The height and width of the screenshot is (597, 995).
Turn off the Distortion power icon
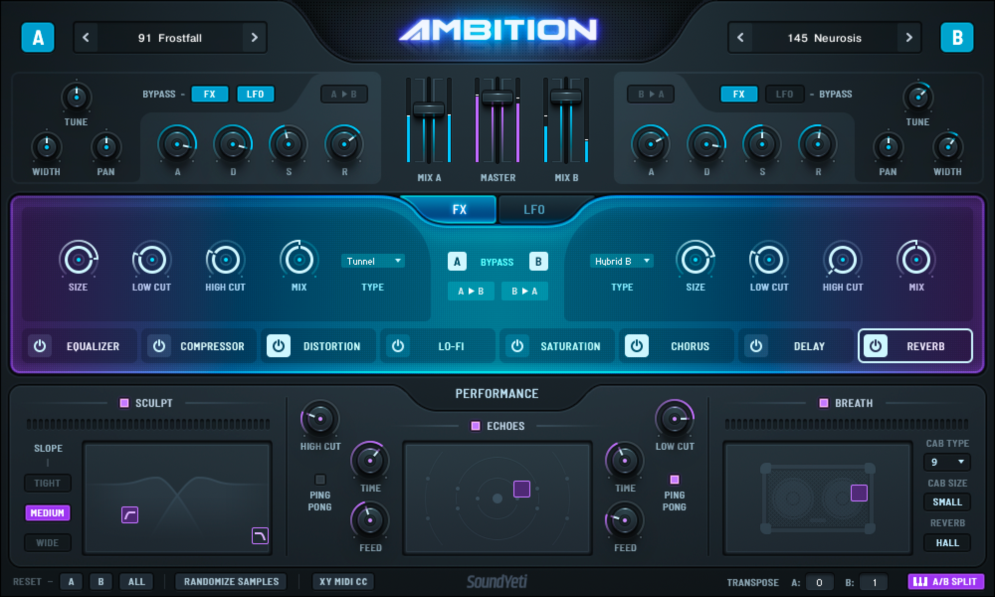279,346
